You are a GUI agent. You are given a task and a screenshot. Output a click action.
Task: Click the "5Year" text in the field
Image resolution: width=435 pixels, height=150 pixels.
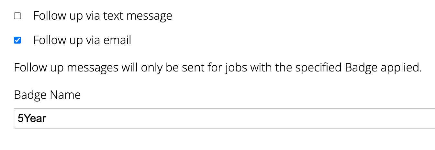click(32, 118)
